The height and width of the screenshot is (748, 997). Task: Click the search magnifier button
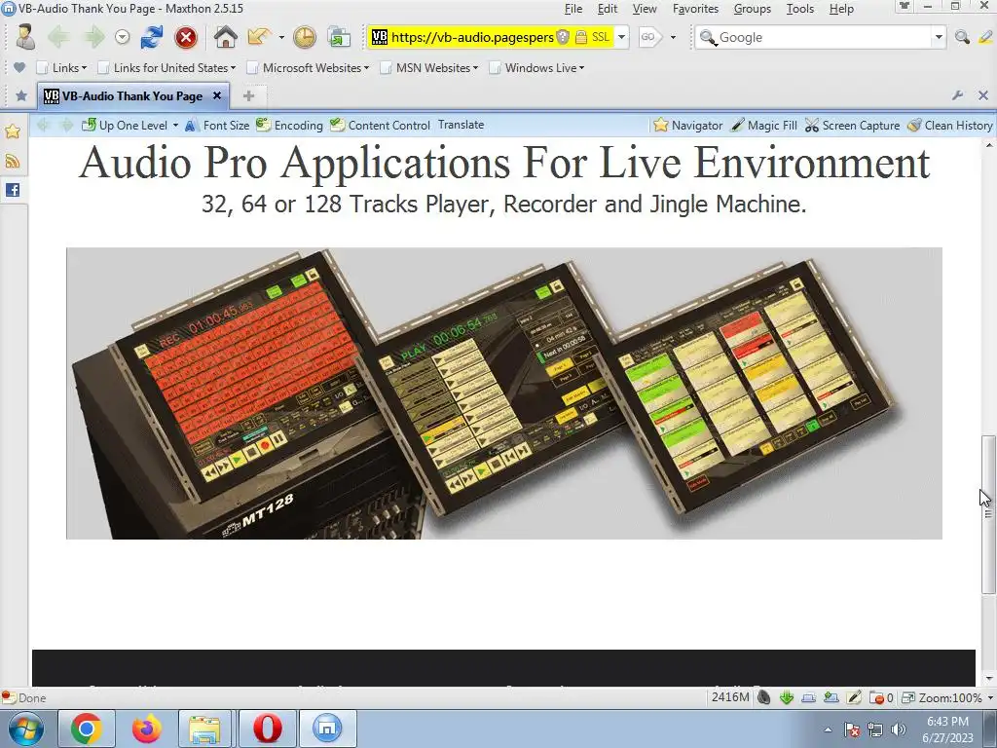(962, 37)
